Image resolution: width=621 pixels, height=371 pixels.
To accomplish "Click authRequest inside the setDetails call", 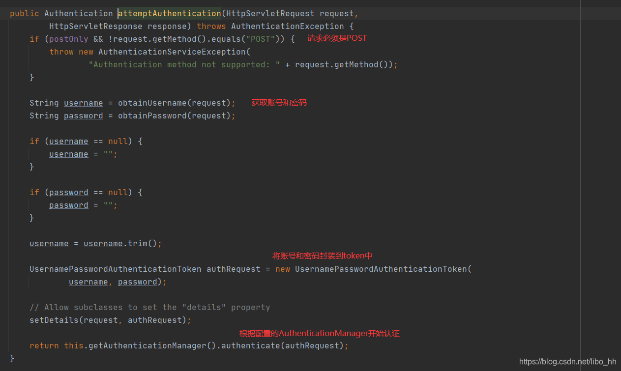I will click(x=155, y=320).
